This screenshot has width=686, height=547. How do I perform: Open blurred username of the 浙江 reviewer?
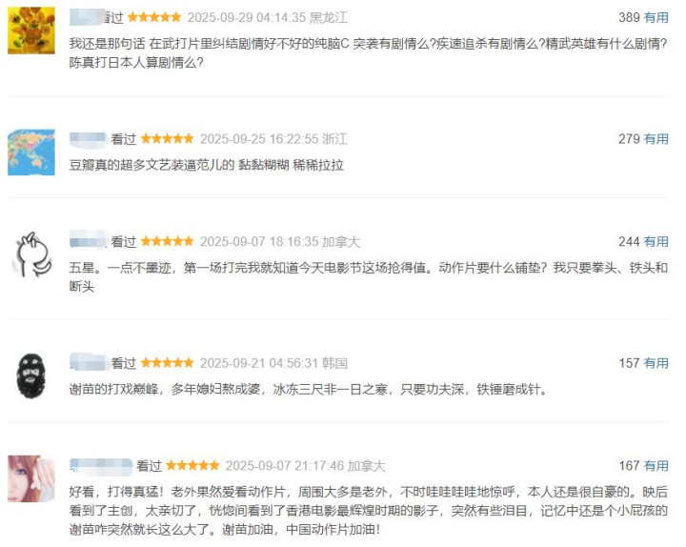(x=88, y=139)
